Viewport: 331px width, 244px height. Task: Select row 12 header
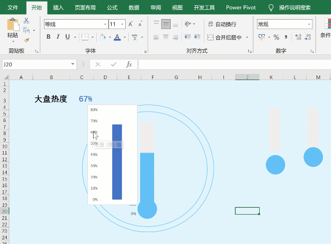click(x=5, y=159)
